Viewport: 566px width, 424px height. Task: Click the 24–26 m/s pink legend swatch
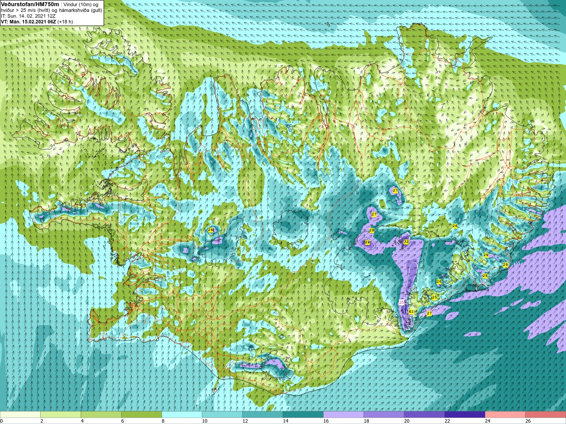[505, 415]
